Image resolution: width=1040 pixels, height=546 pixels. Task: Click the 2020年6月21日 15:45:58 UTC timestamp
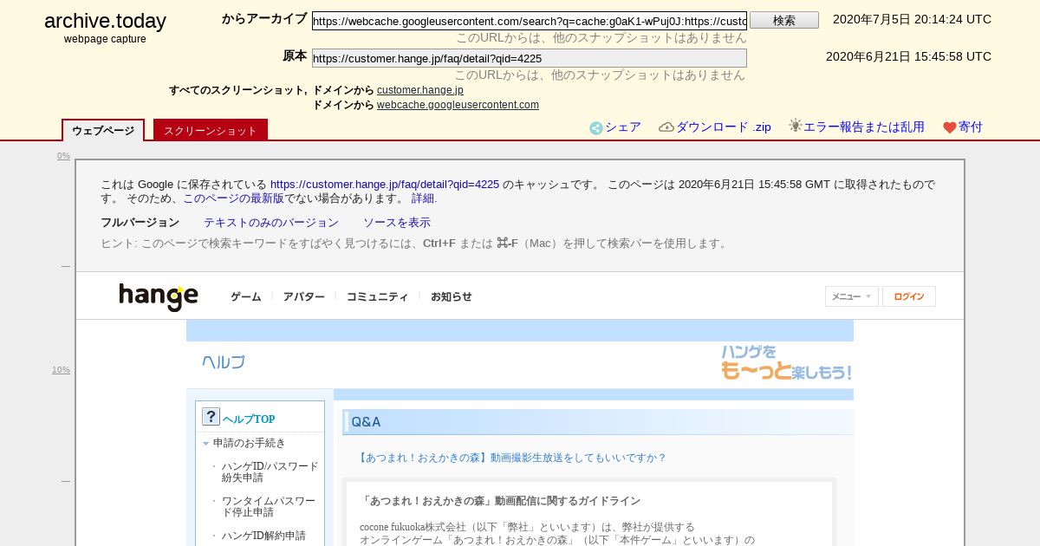click(908, 57)
